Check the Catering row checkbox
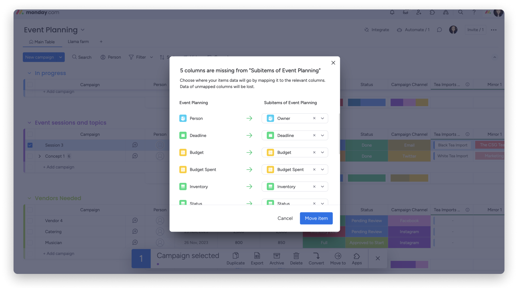Viewport: 518px width, 288px height. [x=30, y=232]
